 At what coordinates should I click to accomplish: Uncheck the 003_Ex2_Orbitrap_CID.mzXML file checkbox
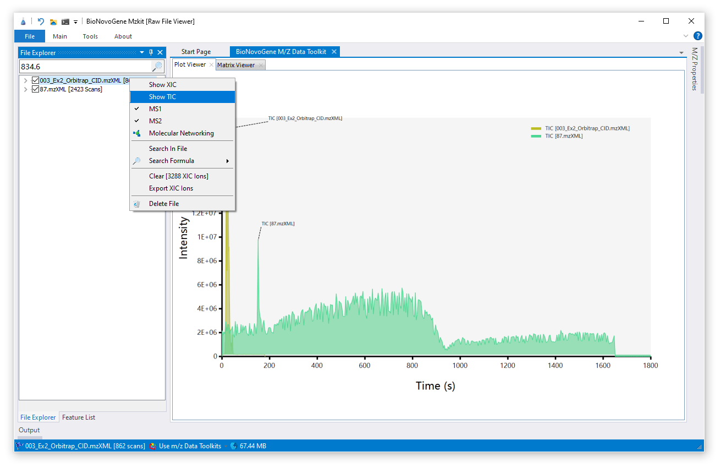[x=35, y=80]
